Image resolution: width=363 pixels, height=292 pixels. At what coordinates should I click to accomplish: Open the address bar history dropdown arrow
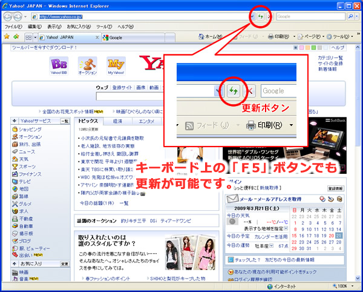252,16
